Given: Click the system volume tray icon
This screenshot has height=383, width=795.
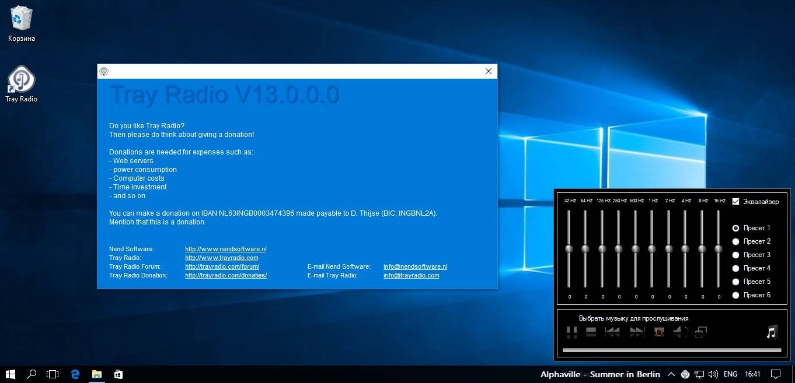Looking at the screenshot, I should pos(713,374).
